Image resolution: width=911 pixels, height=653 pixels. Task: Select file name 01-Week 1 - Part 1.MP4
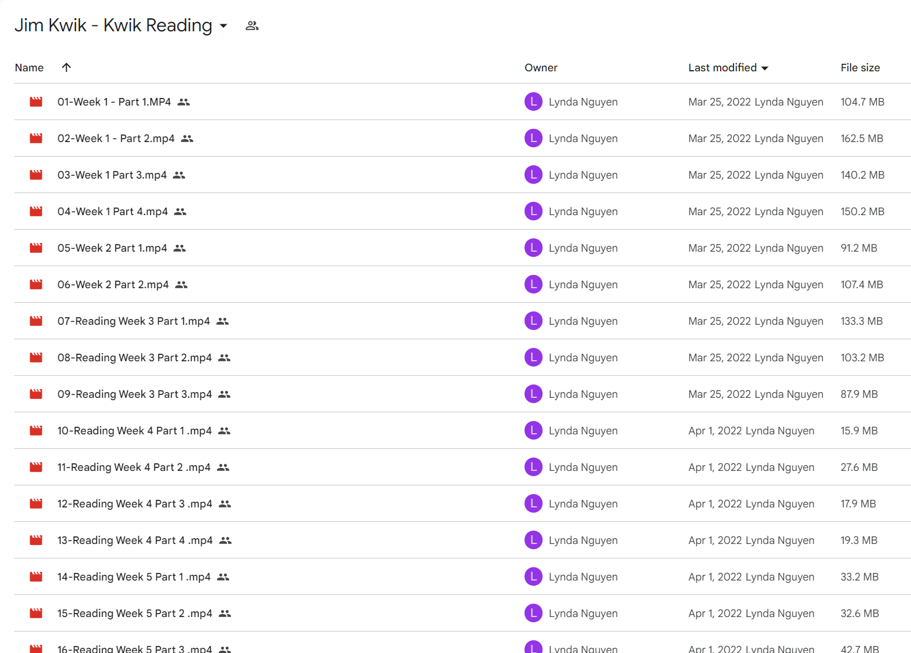(x=114, y=101)
